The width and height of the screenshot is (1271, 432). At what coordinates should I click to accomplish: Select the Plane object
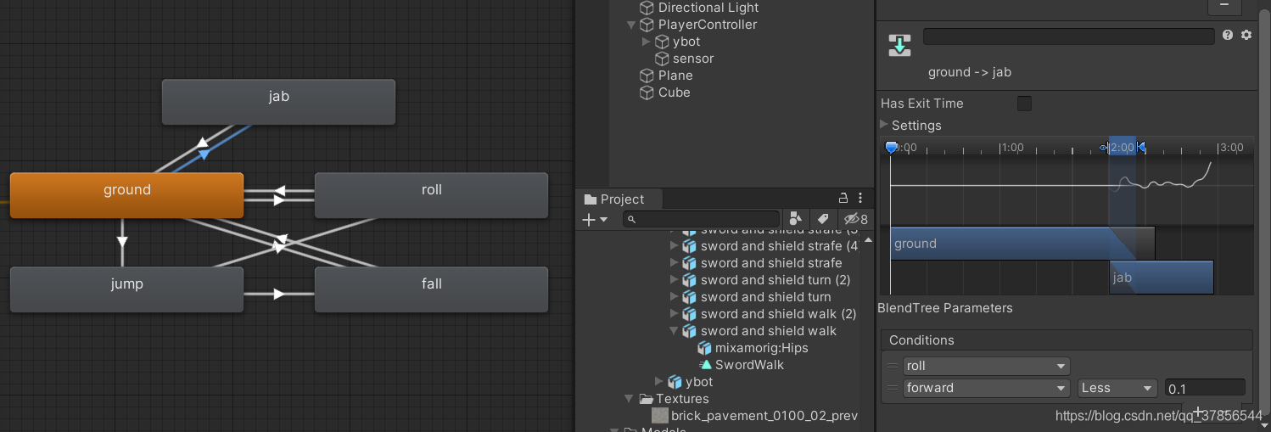coord(675,76)
